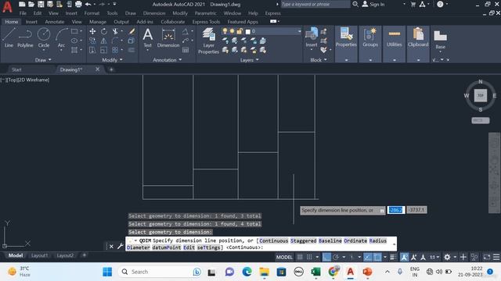Click the Text annotation tool

[147, 37]
